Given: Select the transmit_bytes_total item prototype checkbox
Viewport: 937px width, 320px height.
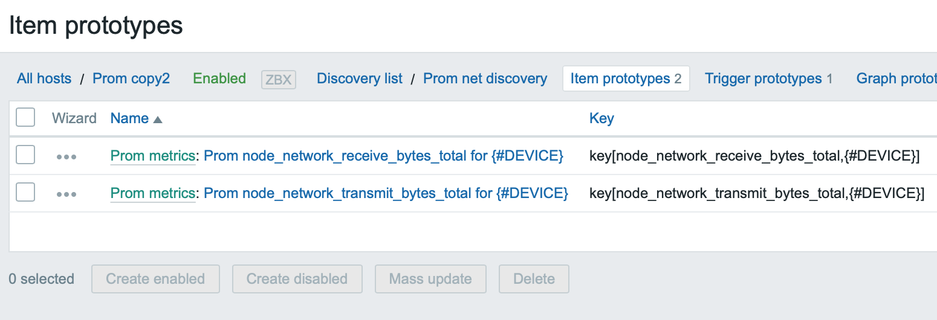Looking at the screenshot, I should coord(25,193).
